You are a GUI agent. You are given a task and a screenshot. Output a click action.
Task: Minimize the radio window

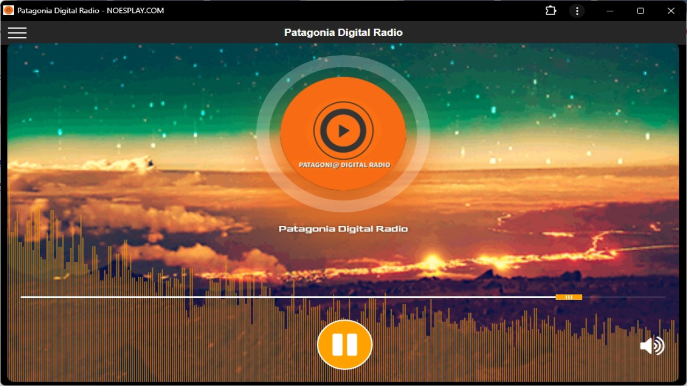(x=610, y=11)
